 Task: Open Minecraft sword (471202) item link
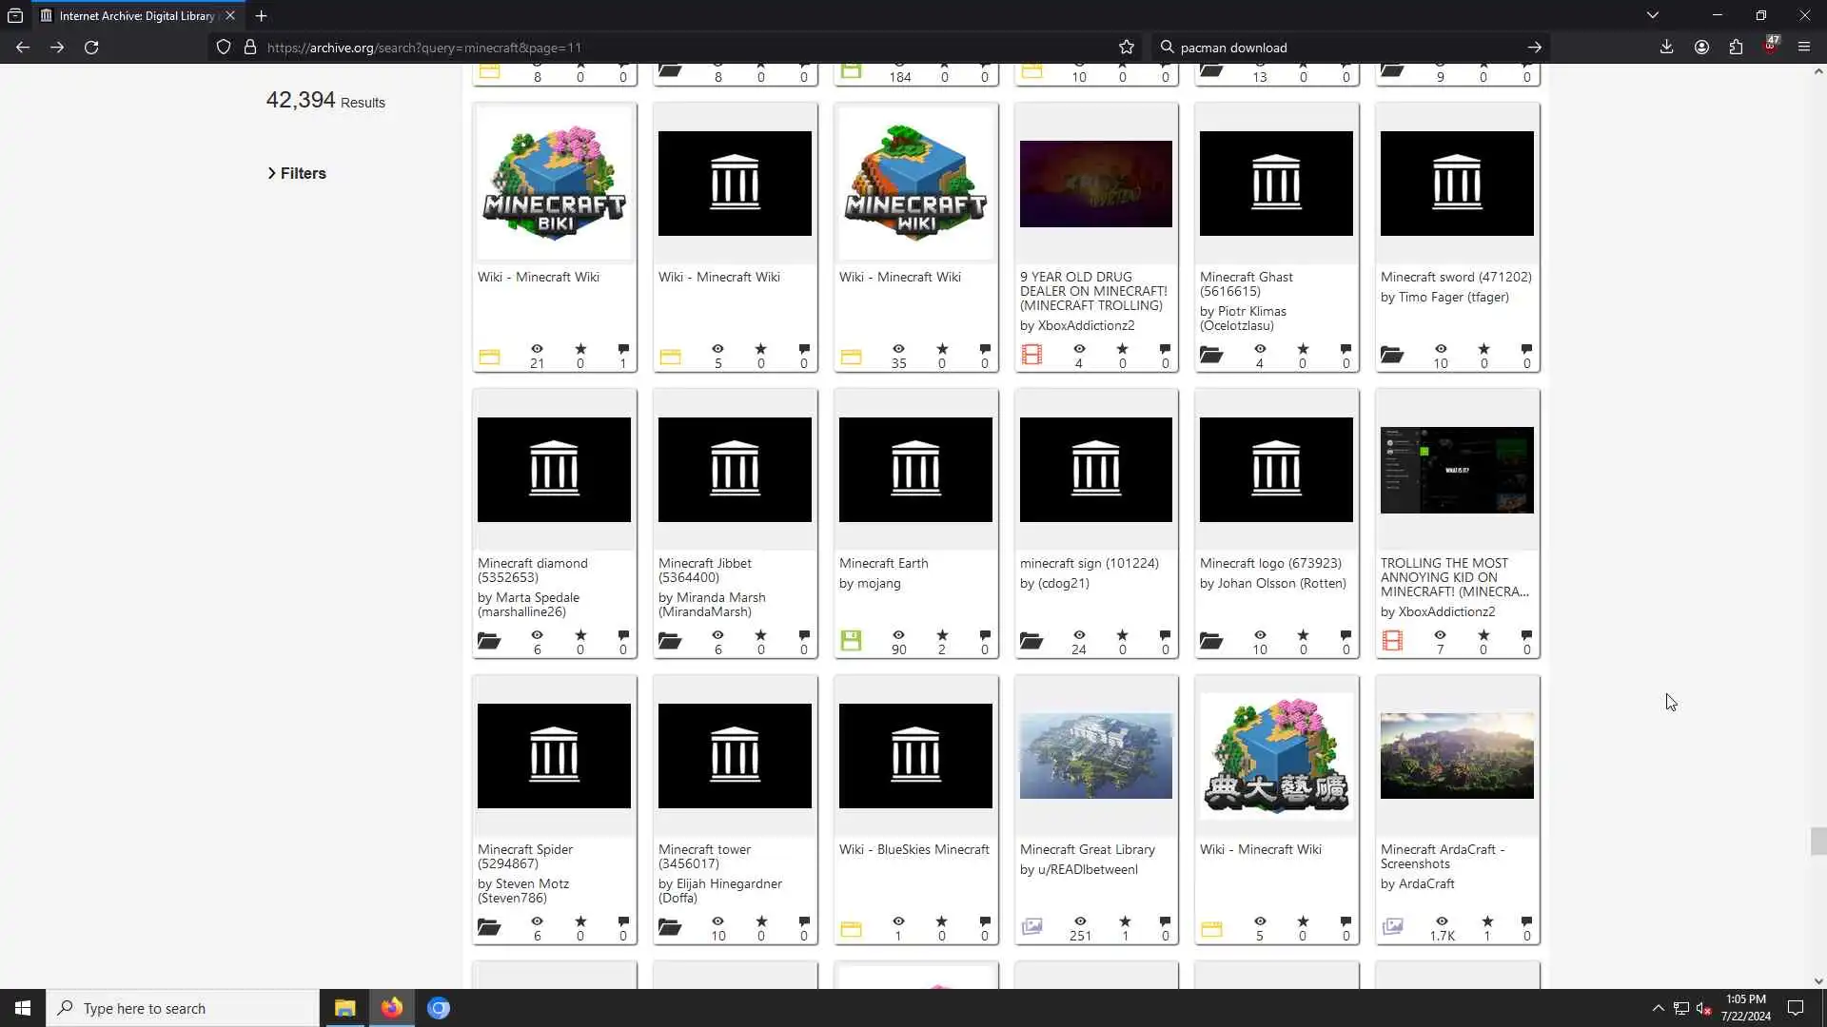[1455, 277]
